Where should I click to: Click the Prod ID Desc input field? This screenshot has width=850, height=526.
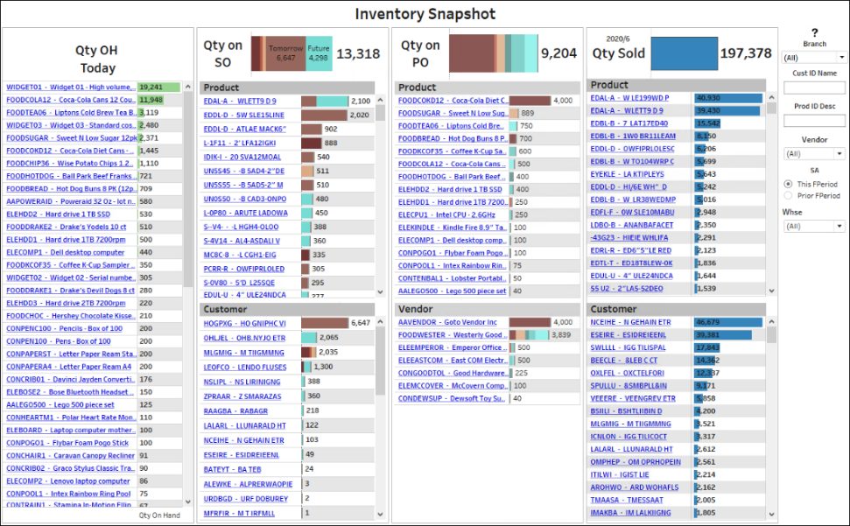(814, 120)
